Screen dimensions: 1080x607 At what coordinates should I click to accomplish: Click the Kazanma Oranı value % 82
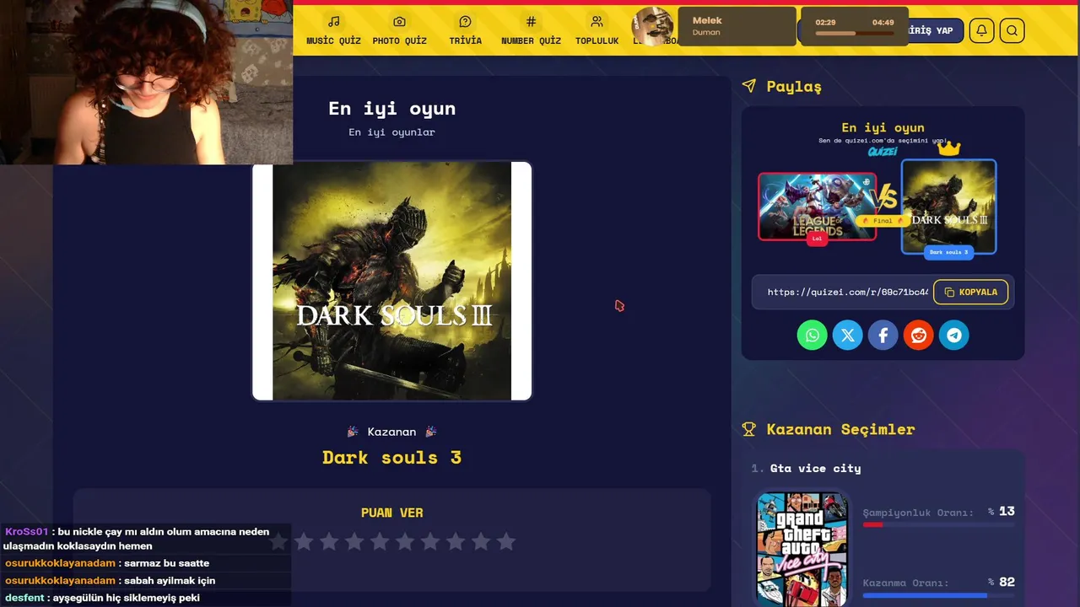coord(1002,582)
